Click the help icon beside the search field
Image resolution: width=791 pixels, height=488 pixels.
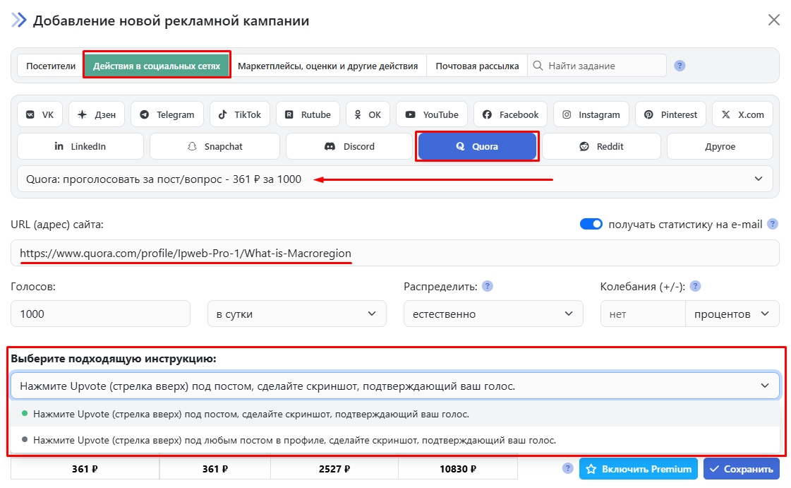pyautogui.click(x=680, y=66)
